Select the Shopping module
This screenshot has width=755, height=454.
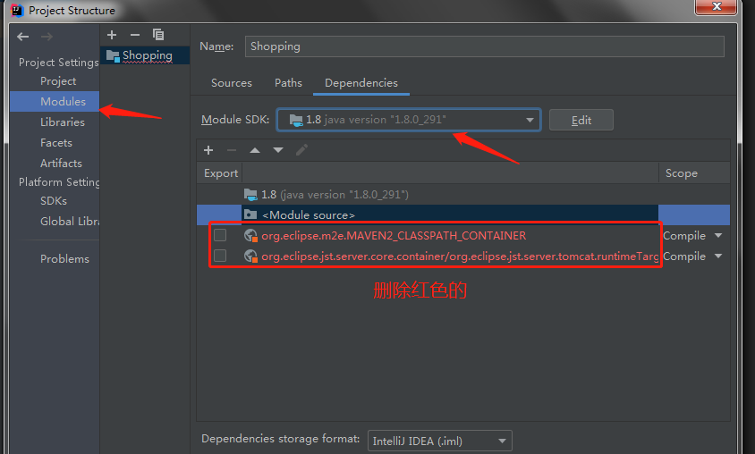click(145, 55)
